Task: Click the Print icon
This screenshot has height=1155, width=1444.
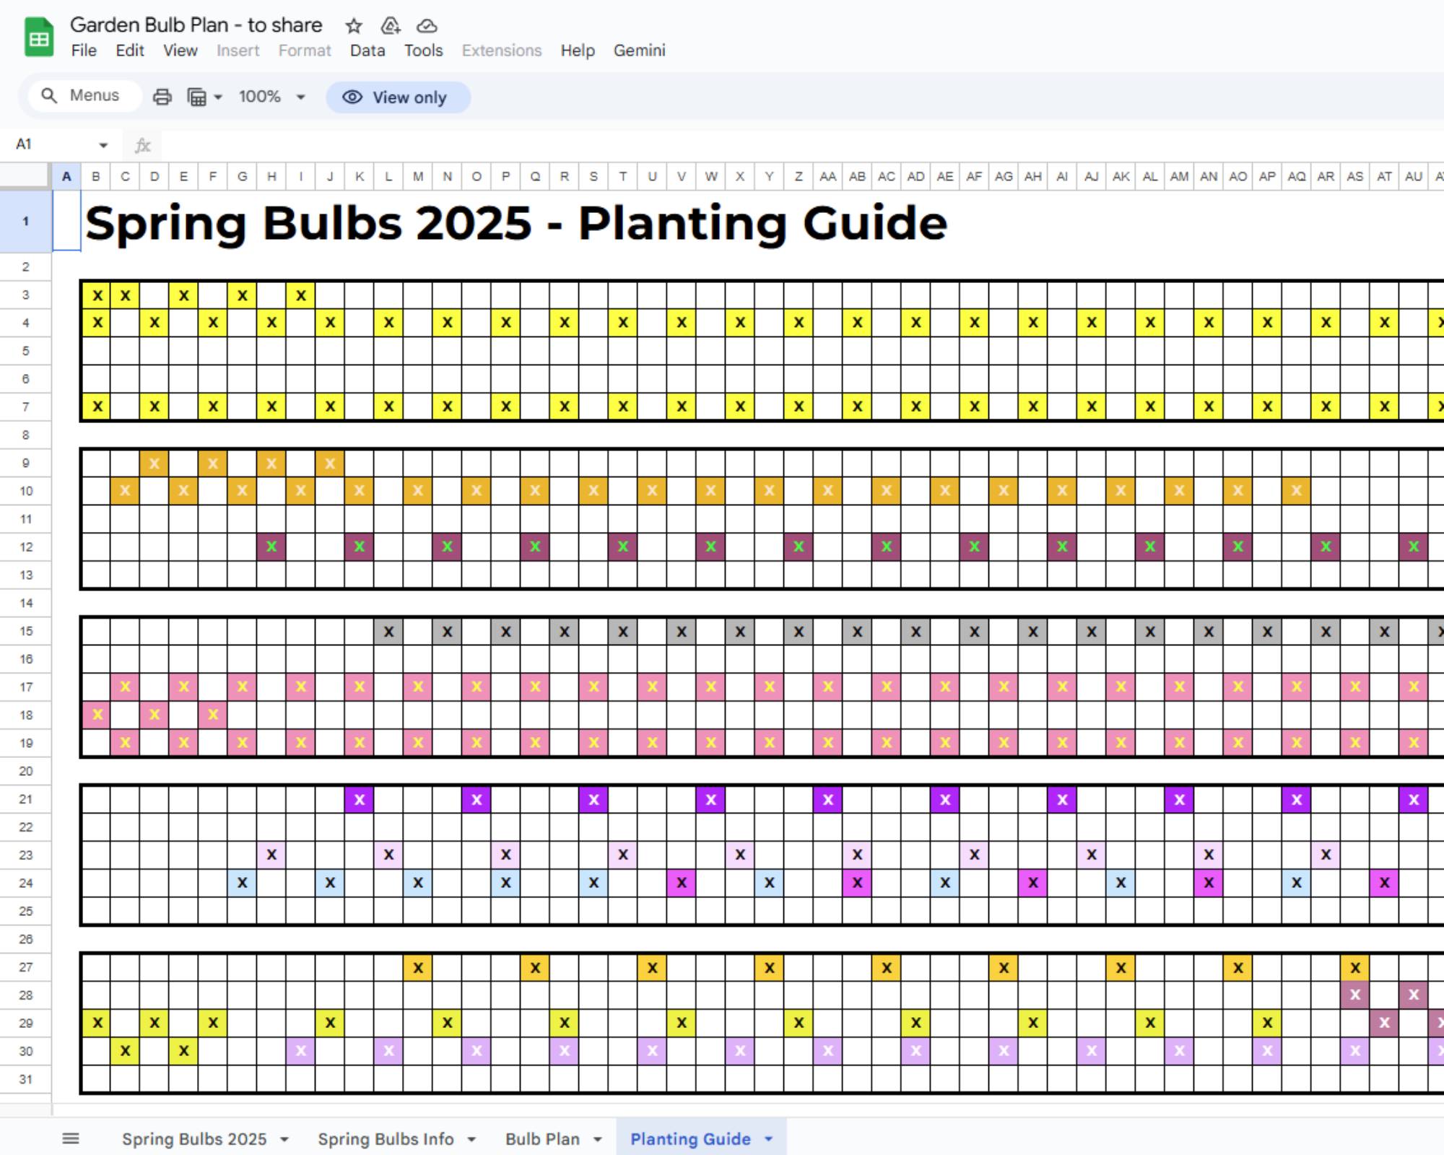Action: [x=161, y=96]
